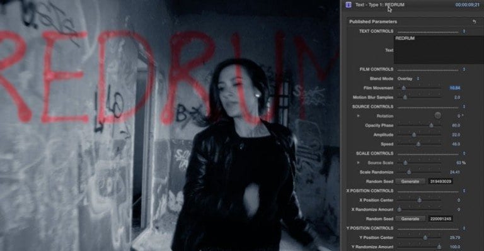The image size is (484, 251).
Task: Click the Text field containing REDRUM
Action: click(x=439, y=50)
